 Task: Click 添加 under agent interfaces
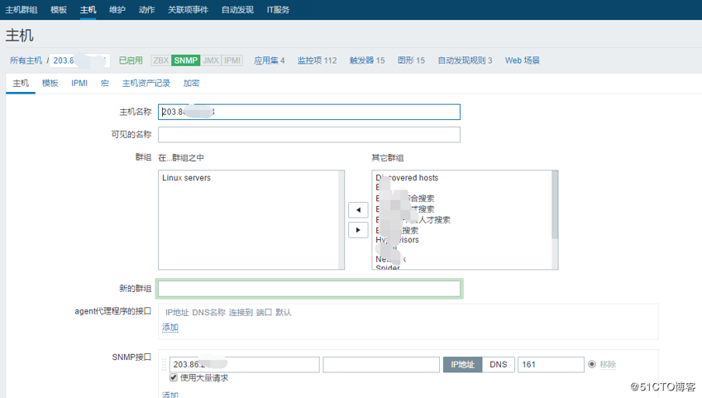coord(170,328)
